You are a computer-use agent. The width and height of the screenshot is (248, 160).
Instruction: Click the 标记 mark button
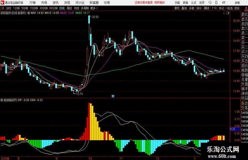click(x=221, y=8)
